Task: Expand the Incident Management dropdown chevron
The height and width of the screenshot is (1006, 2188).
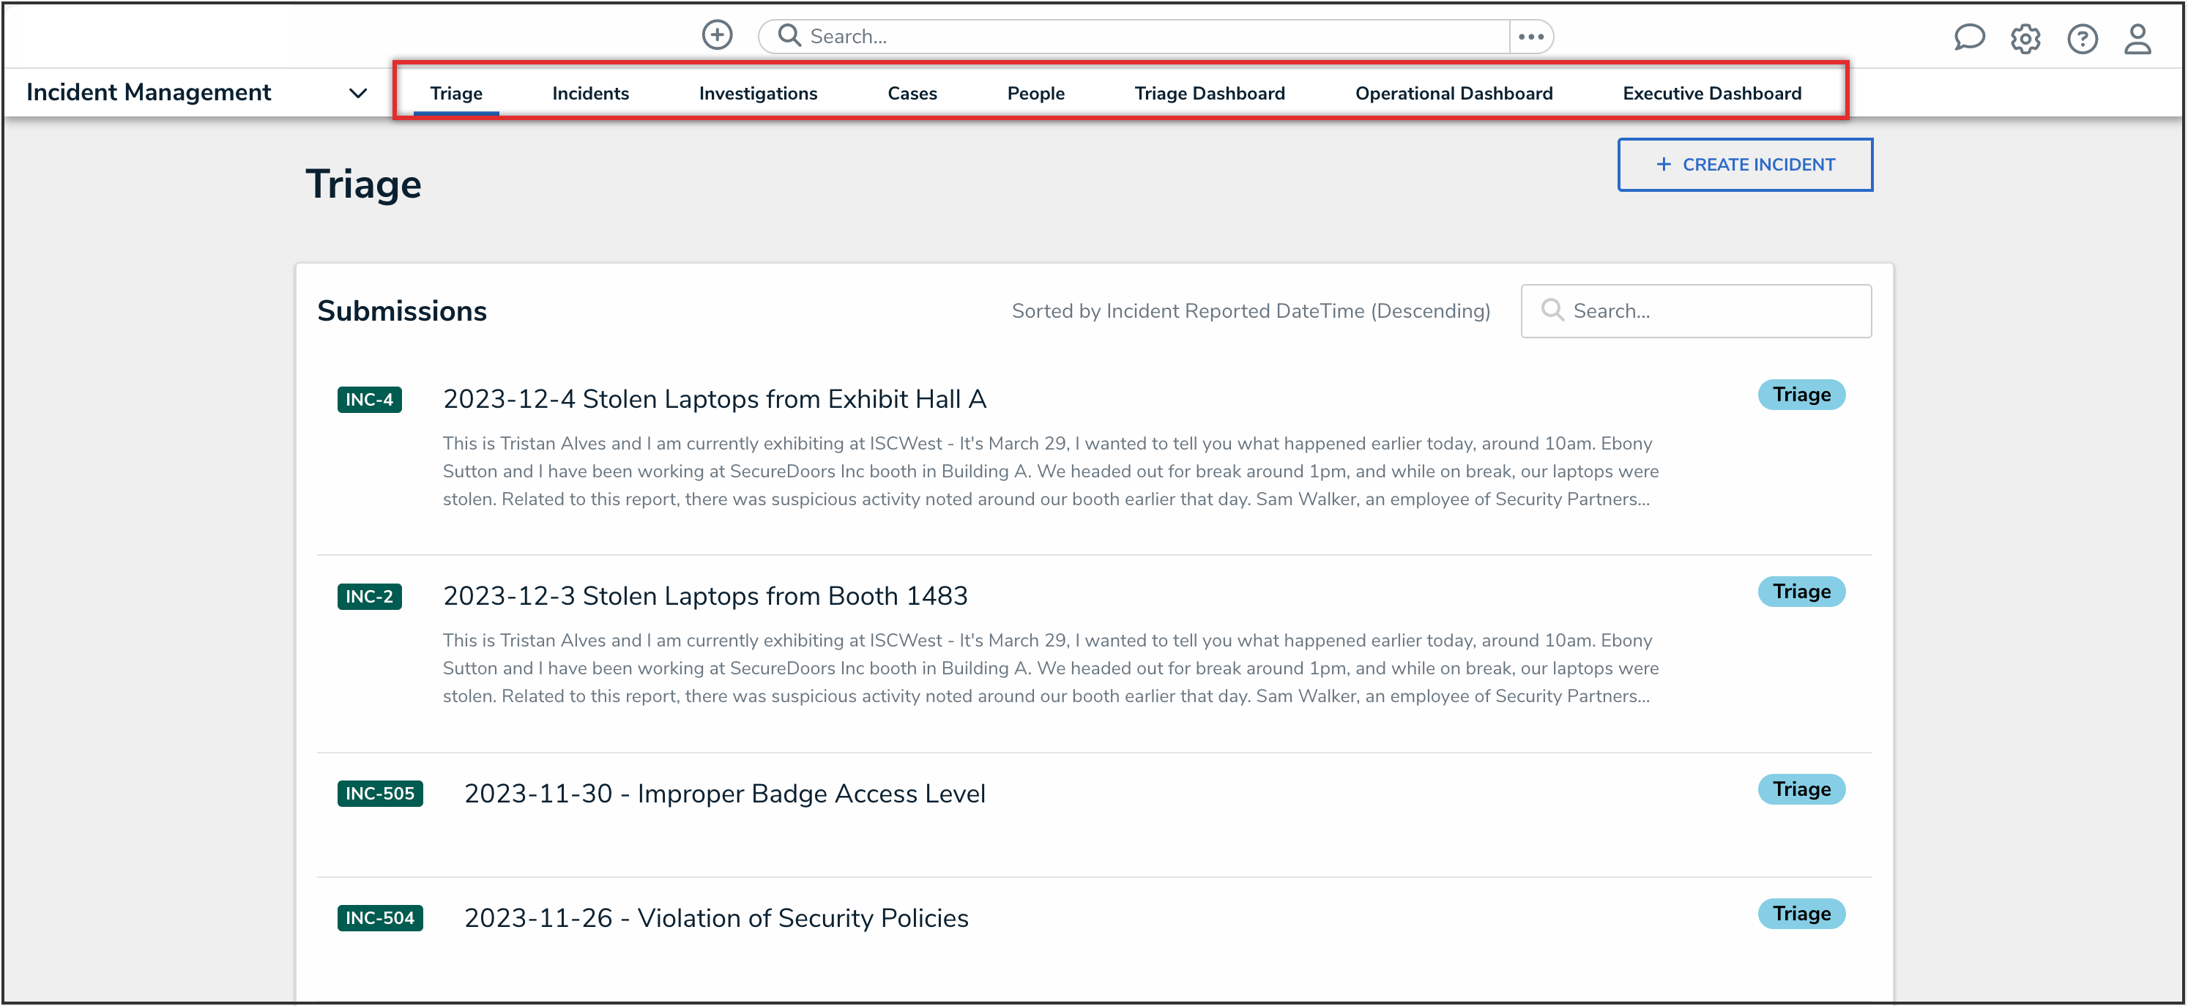Action: (x=357, y=94)
